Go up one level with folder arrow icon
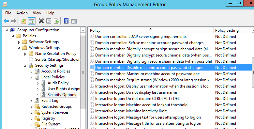Viewport: 254px width, 129px height. [x=24, y=21]
